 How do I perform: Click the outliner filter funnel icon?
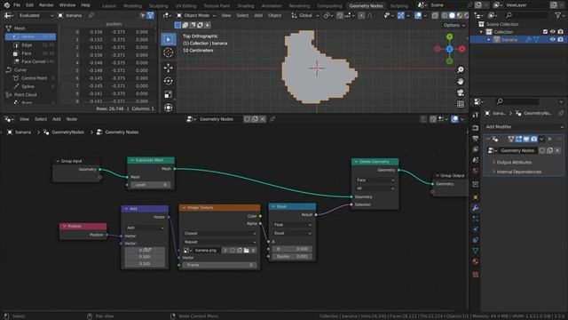click(558, 15)
